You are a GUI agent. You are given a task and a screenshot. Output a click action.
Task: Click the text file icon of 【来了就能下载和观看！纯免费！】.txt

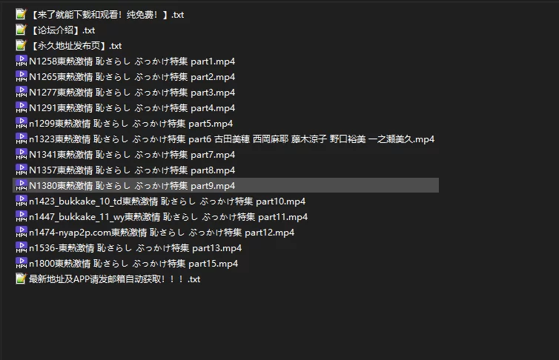point(21,15)
